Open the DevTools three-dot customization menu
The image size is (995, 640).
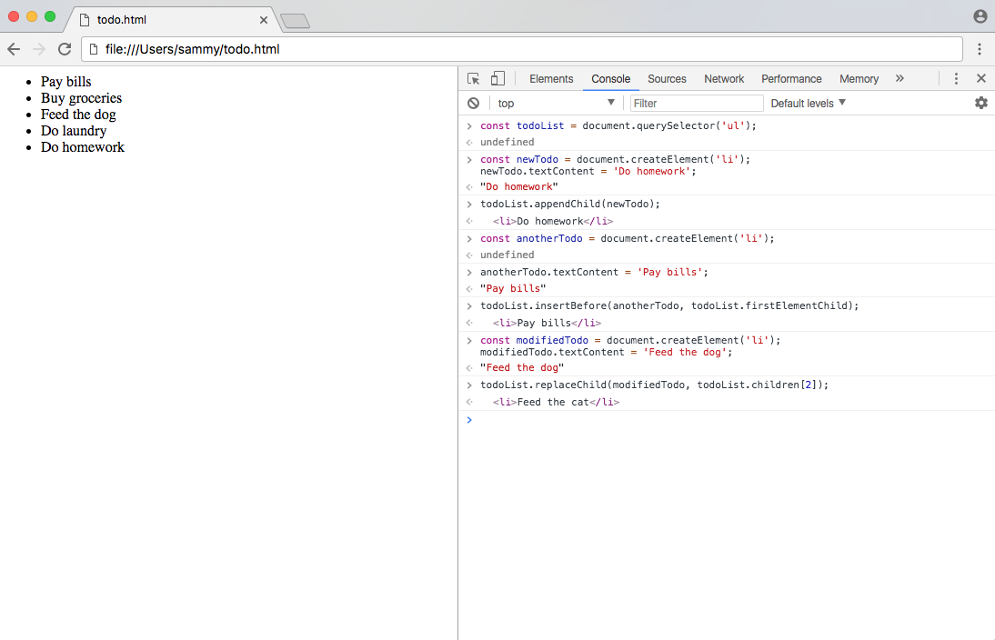tap(956, 79)
